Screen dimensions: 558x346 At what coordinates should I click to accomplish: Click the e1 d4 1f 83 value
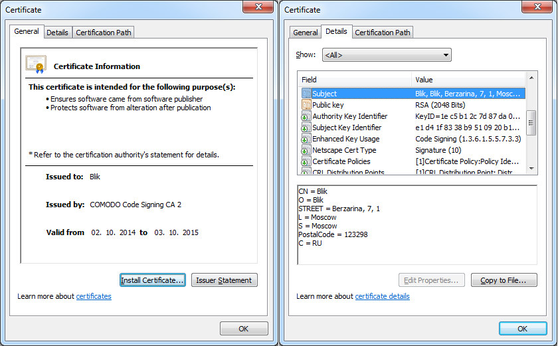click(467, 128)
